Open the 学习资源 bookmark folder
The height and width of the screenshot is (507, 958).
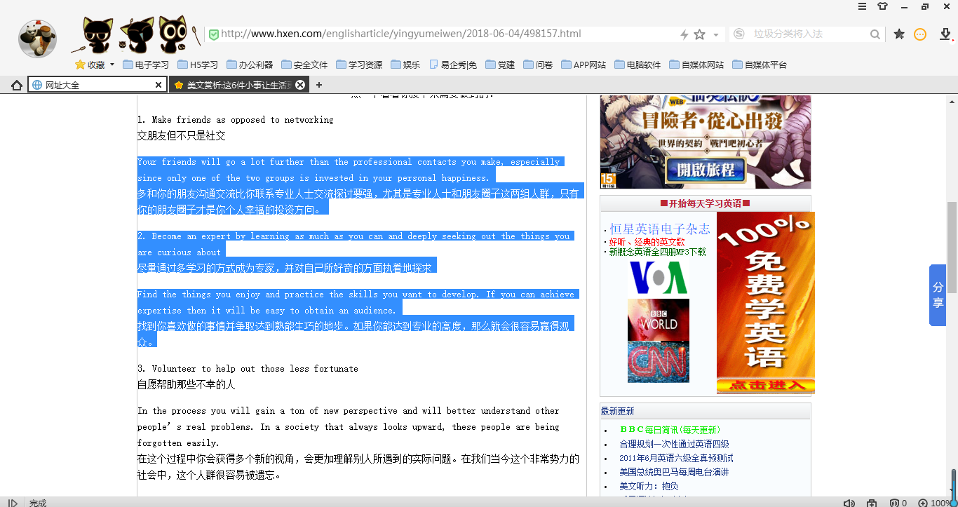coord(359,65)
